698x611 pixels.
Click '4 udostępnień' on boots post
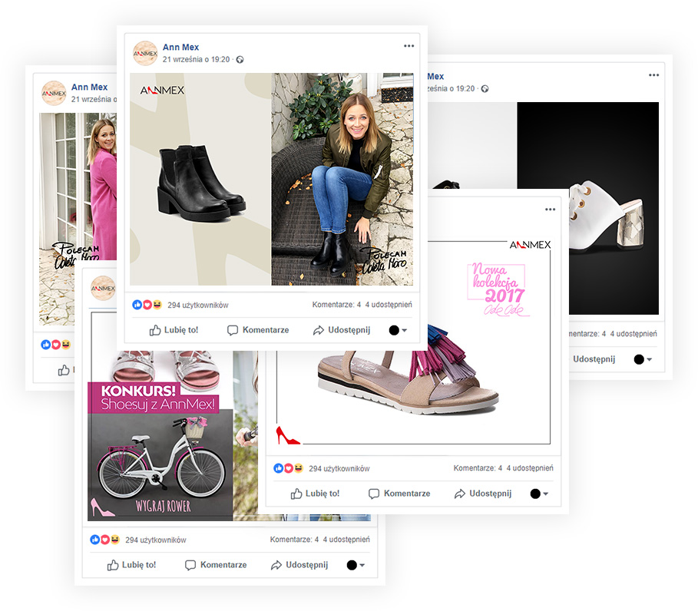389,305
